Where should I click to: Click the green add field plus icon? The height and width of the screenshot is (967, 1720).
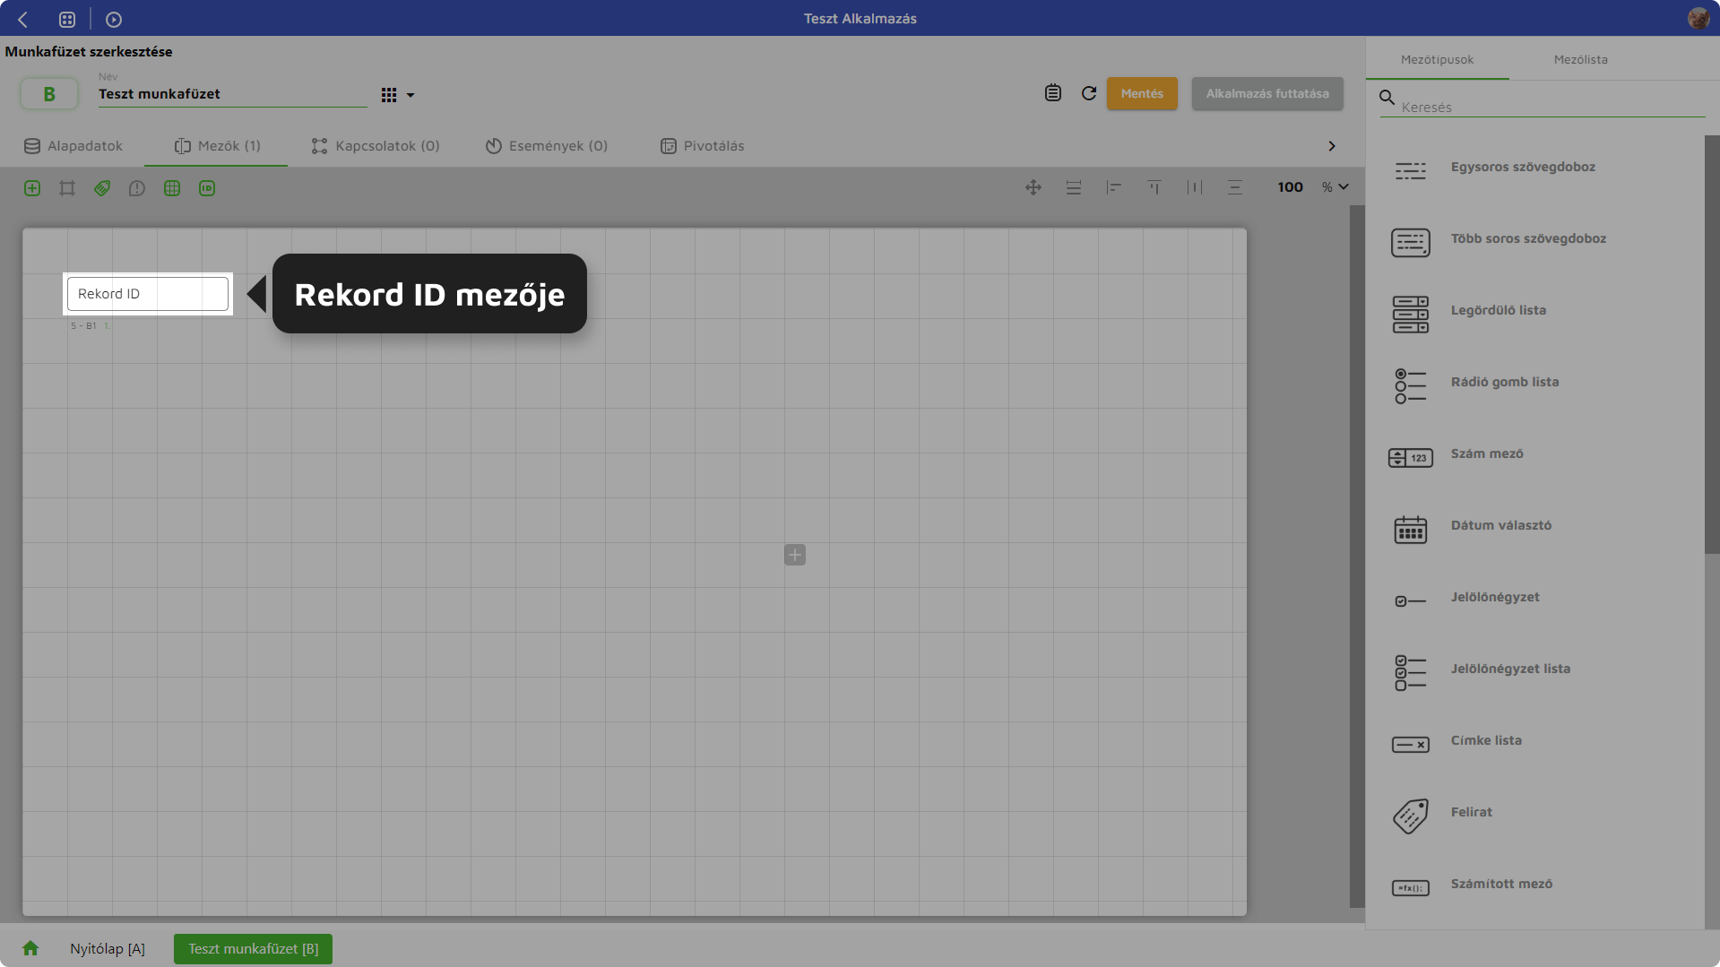click(32, 188)
